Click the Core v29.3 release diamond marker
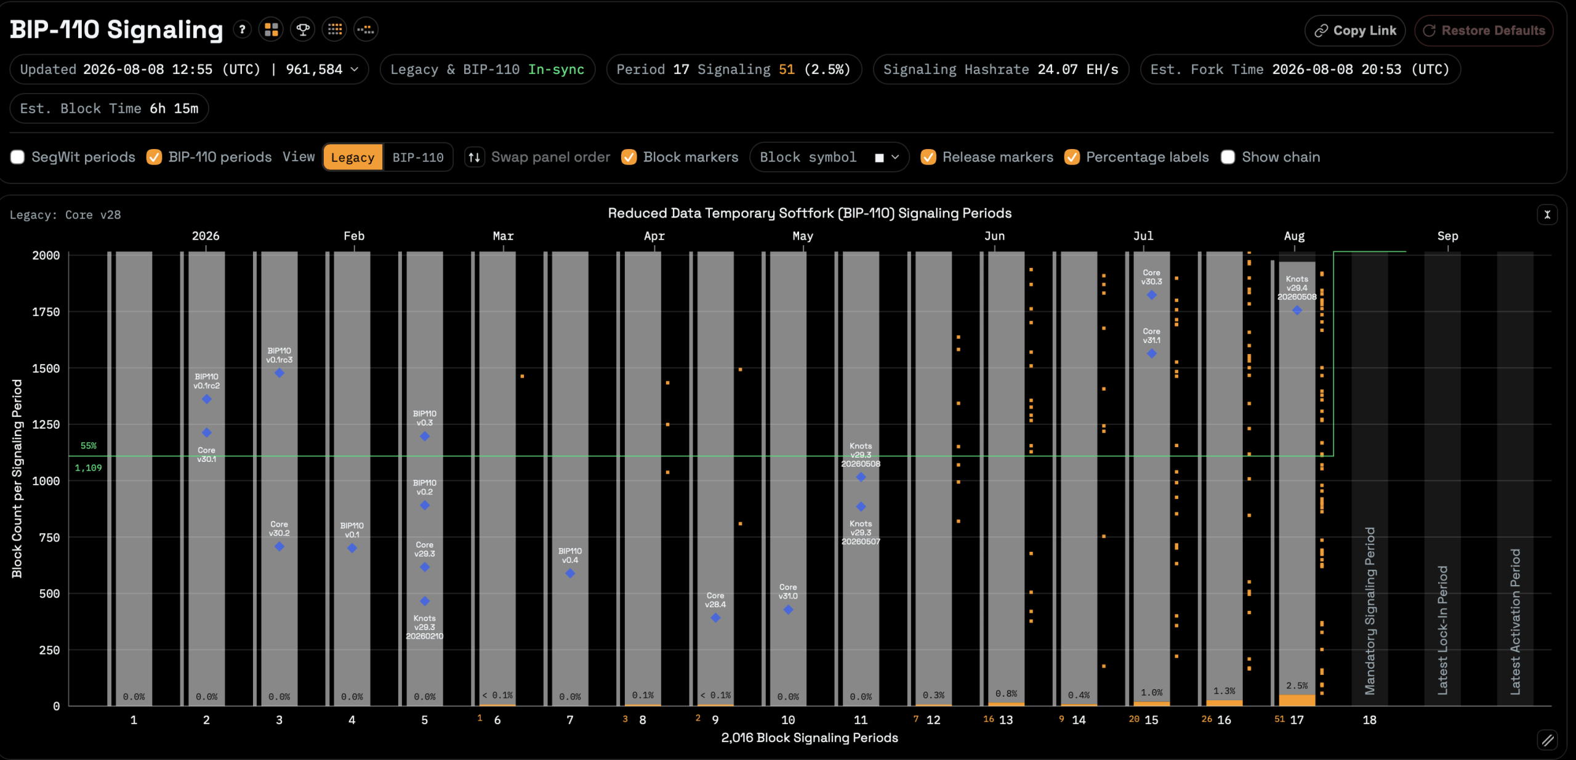The image size is (1576, 760). [x=425, y=567]
